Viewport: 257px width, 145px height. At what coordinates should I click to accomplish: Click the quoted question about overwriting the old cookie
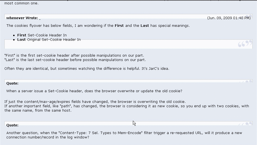click(x=94, y=91)
